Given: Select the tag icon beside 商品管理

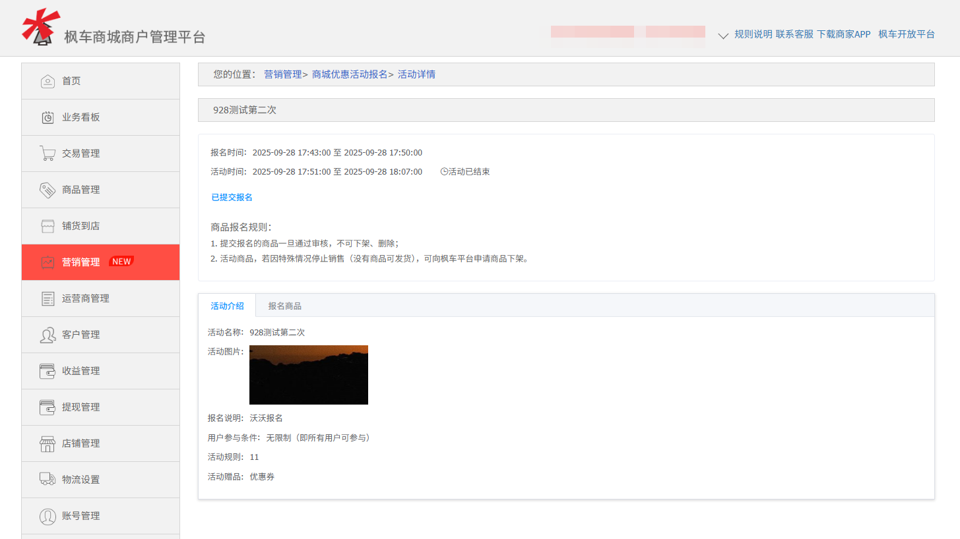Looking at the screenshot, I should pyautogui.click(x=48, y=189).
